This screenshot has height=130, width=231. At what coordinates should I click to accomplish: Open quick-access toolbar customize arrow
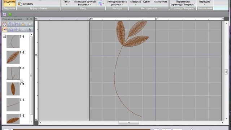click(15, 14)
